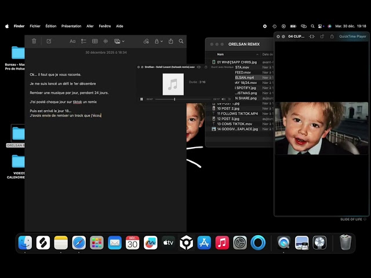Select file 13 COMS TIKTOK.mov
The image size is (371, 278).
pyautogui.click(x=234, y=124)
